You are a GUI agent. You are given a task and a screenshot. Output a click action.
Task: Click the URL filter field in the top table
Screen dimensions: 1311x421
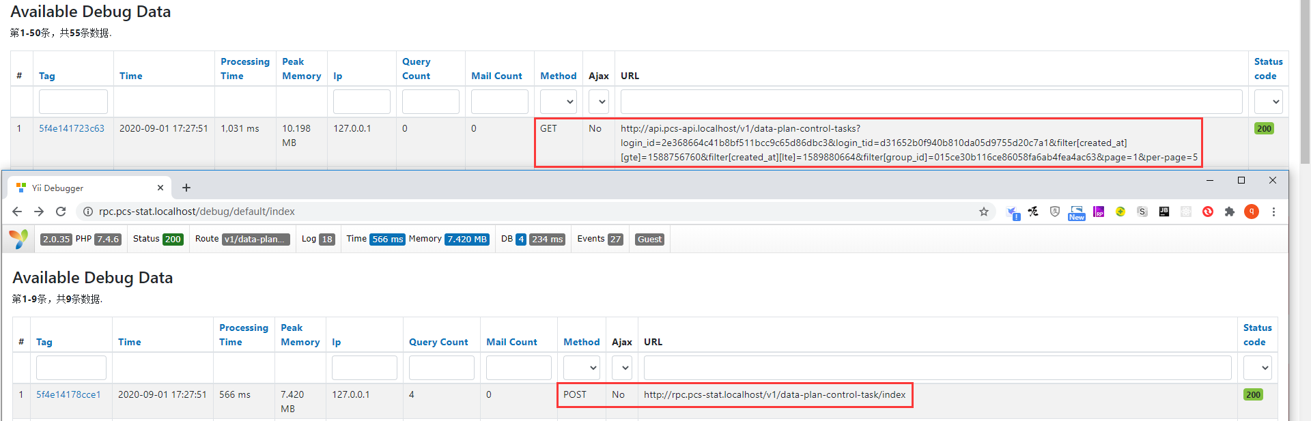(931, 102)
